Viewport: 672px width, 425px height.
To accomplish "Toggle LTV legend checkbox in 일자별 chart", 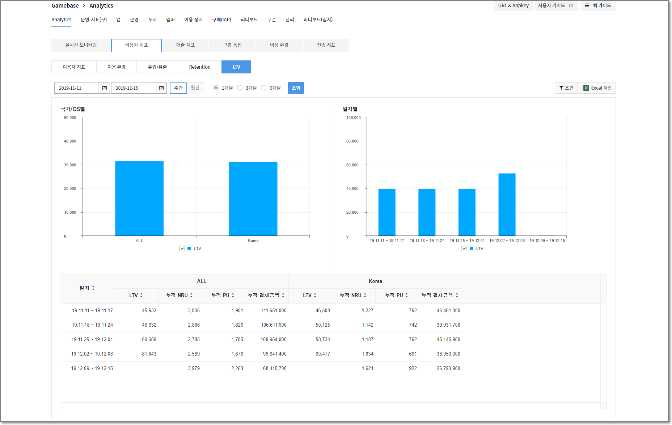I will 464,248.
